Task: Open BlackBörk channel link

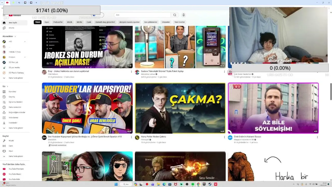Action: coord(52,140)
